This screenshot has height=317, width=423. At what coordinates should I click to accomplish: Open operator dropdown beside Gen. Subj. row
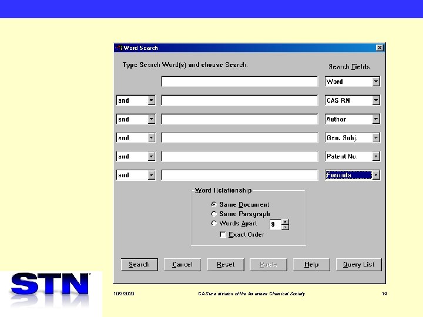[x=152, y=138]
